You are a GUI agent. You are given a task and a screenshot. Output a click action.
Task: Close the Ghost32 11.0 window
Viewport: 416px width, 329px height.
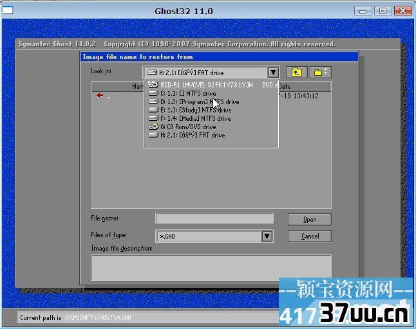[x=402, y=11]
